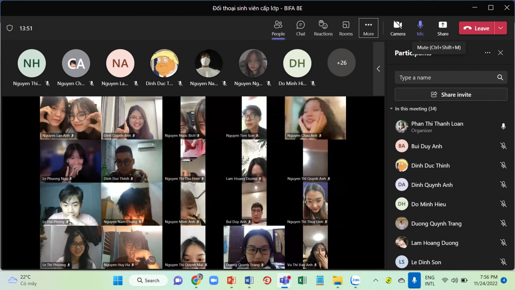515x290 pixels.
Task: Open the People panel
Action: click(x=278, y=28)
